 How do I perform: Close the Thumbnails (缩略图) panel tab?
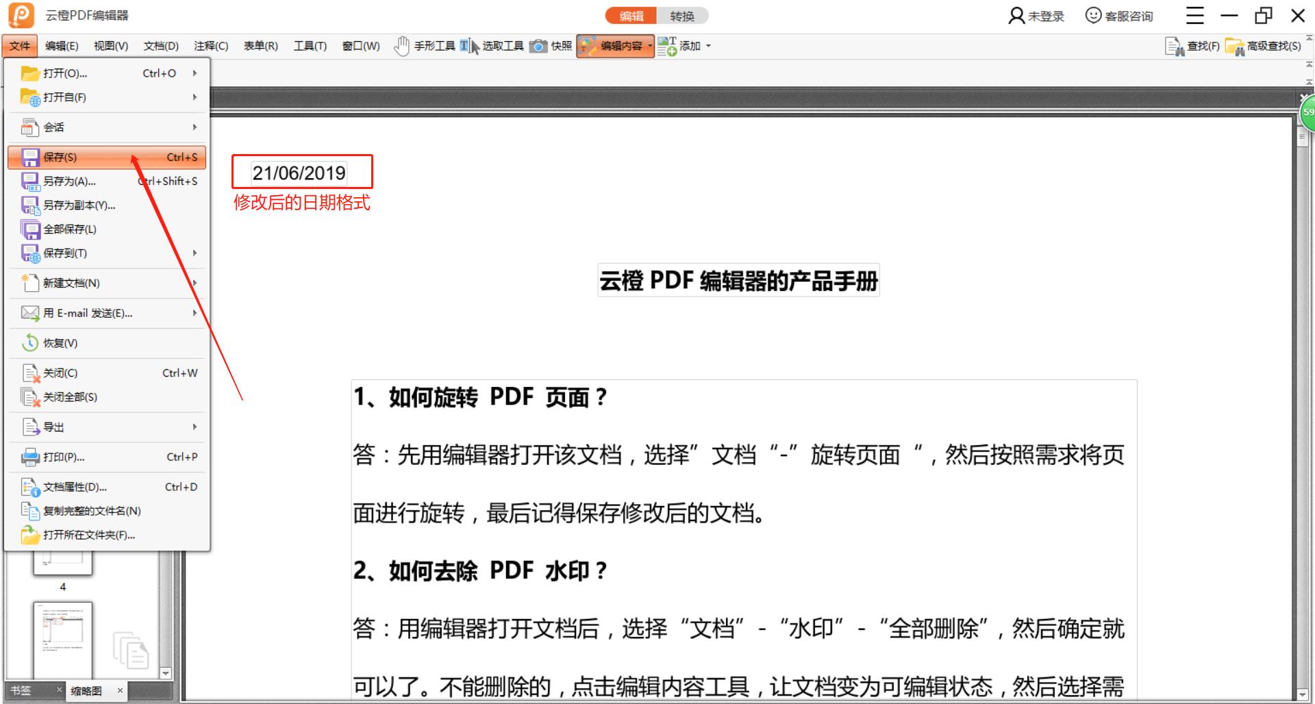[x=120, y=690]
